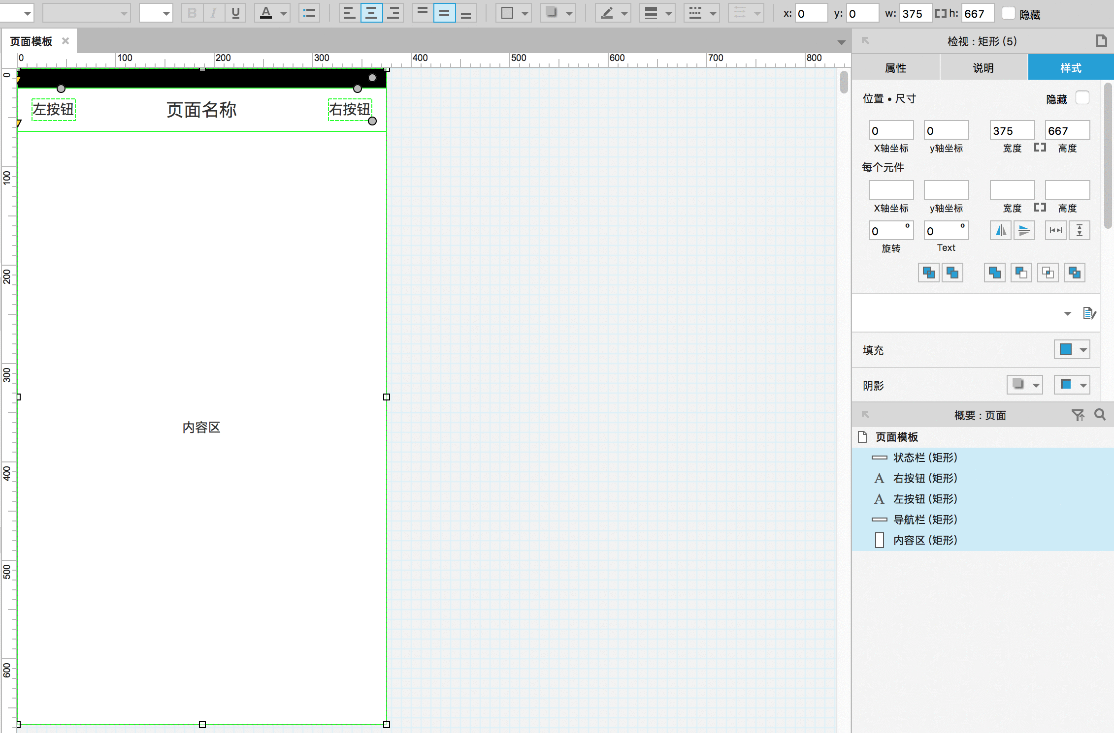The width and height of the screenshot is (1114, 733).
Task: Select 内容区 (矩形) in outline
Action: point(983,540)
